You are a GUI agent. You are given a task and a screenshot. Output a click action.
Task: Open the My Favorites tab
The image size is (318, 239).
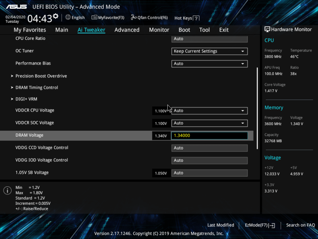30,30
